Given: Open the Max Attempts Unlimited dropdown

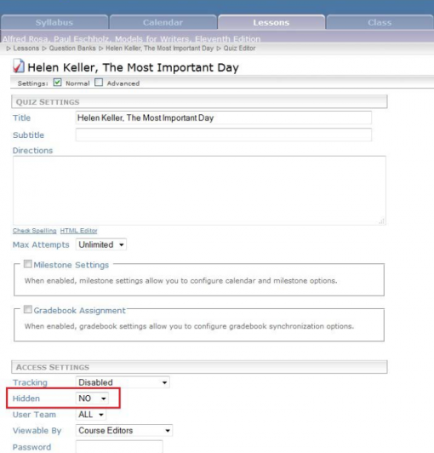Looking at the screenshot, I should 101,244.
